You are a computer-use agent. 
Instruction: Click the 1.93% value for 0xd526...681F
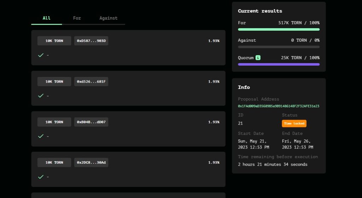(214, 82)
